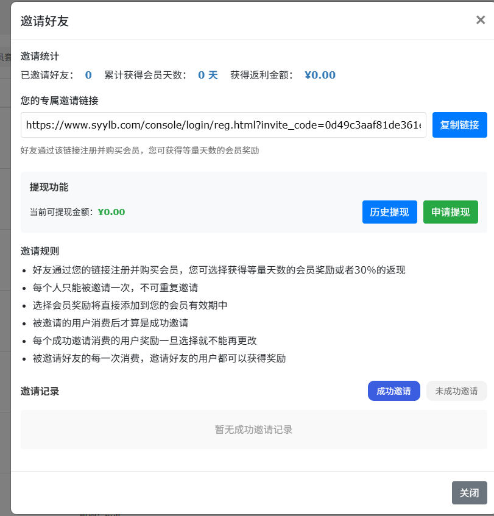Click the 已邀请好友 count value
The width and height of the screenshot is (494, 516).
(x=88, y=75)
